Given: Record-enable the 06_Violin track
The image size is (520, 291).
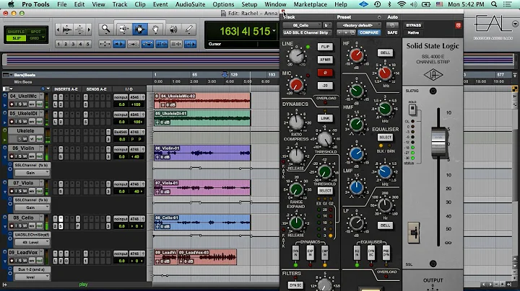Looking at the screenshot, I should (x=12, y=156).
